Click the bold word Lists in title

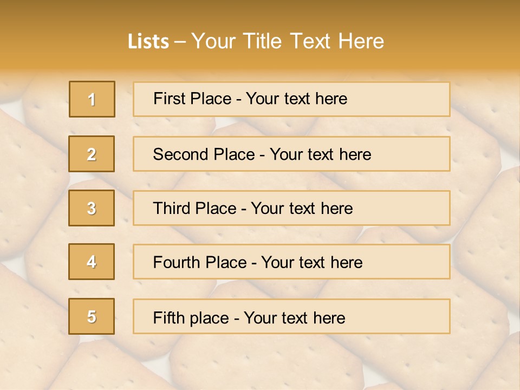(148, 42)
